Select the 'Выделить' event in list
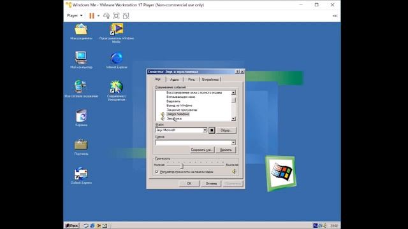This screenshot has width=408, height=229. (x=173, y=101)
